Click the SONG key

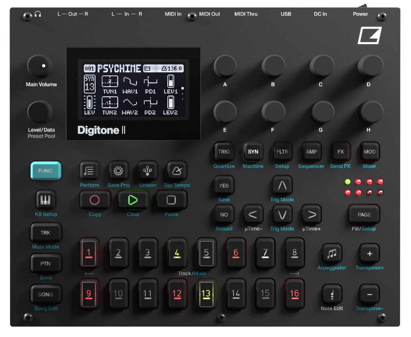[46, 294]
